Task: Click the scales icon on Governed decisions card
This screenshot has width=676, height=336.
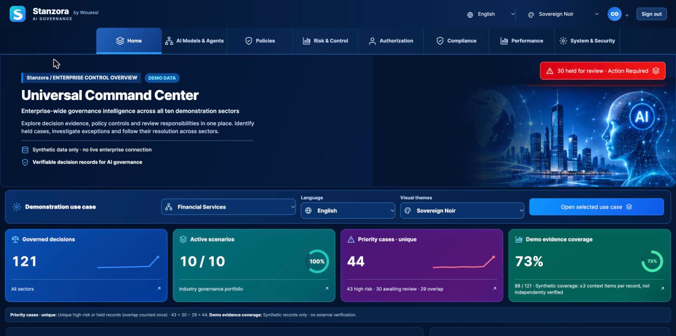Action: pyautogui.click(x=15, y=240)
